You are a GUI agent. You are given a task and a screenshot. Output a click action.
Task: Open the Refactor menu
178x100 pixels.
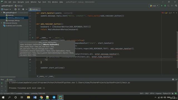[33, 2]
